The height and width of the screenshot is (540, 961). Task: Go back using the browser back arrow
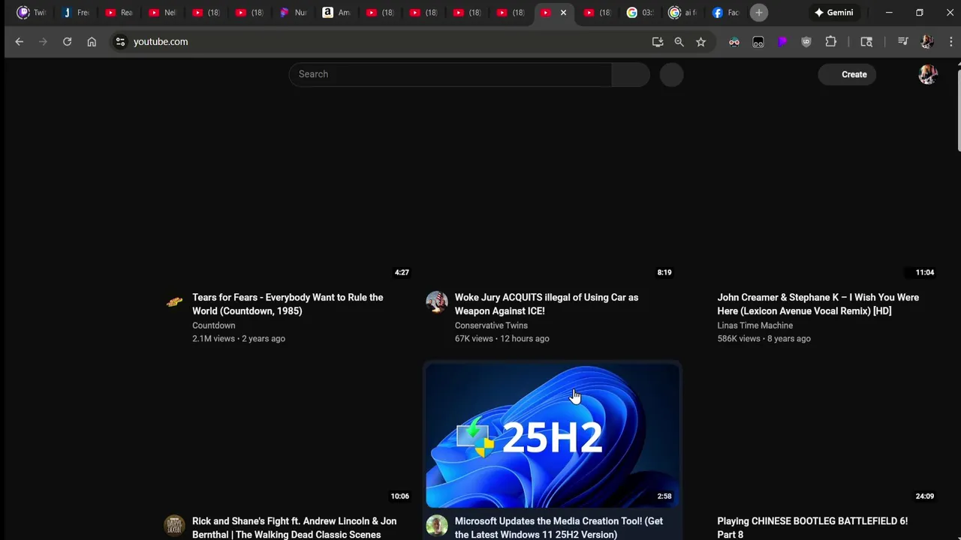20,42
